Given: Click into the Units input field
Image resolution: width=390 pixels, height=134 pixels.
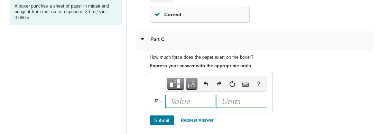Looking at the screenshot, I should click(241, 101).
